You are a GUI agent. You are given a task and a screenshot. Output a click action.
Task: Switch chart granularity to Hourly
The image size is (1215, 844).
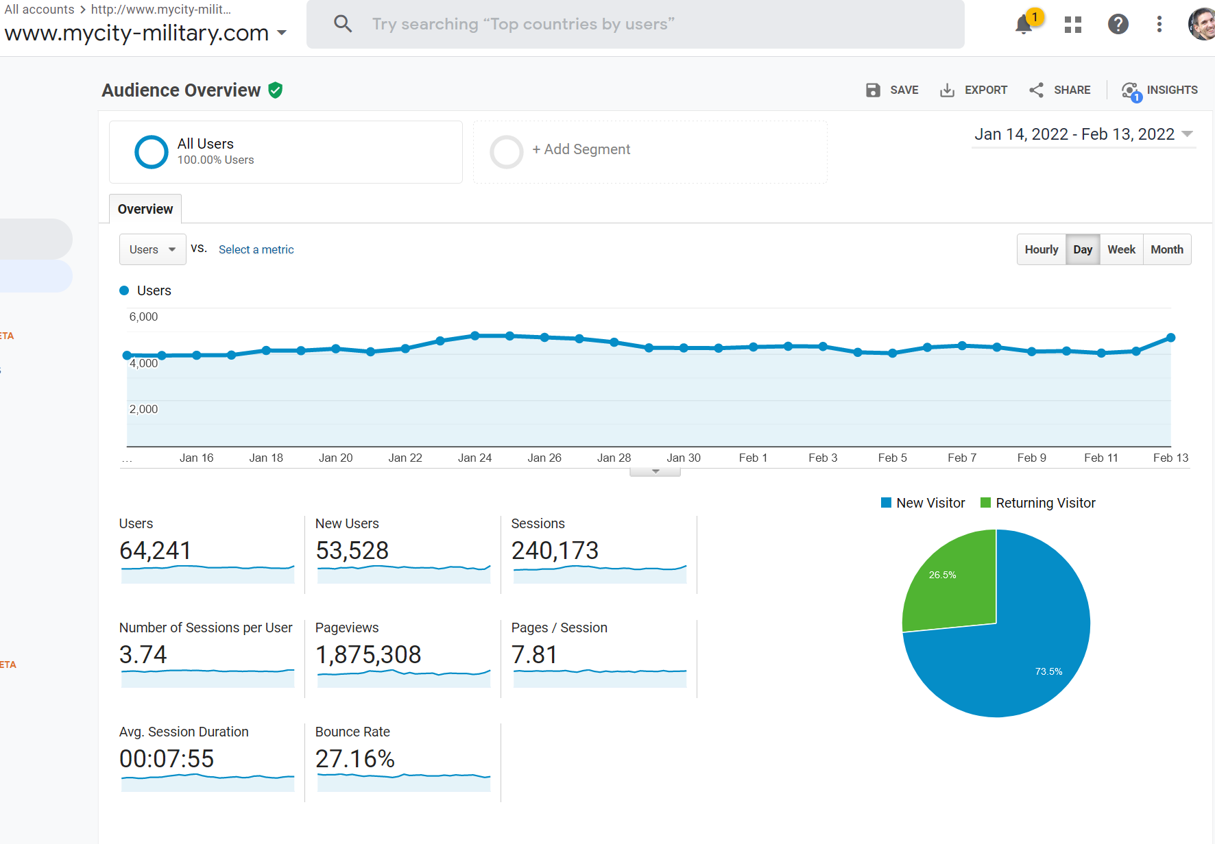tap(1041, 249)
